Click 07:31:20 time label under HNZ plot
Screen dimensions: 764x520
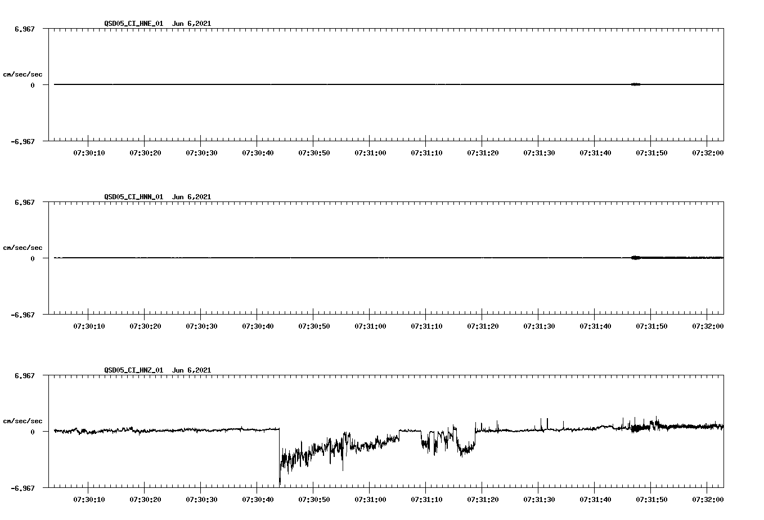(483, 499)
